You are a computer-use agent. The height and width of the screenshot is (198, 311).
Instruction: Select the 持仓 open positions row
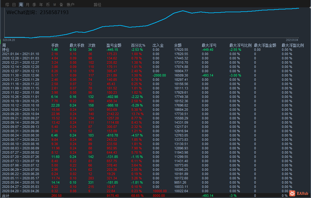click(x=155, y=50)
